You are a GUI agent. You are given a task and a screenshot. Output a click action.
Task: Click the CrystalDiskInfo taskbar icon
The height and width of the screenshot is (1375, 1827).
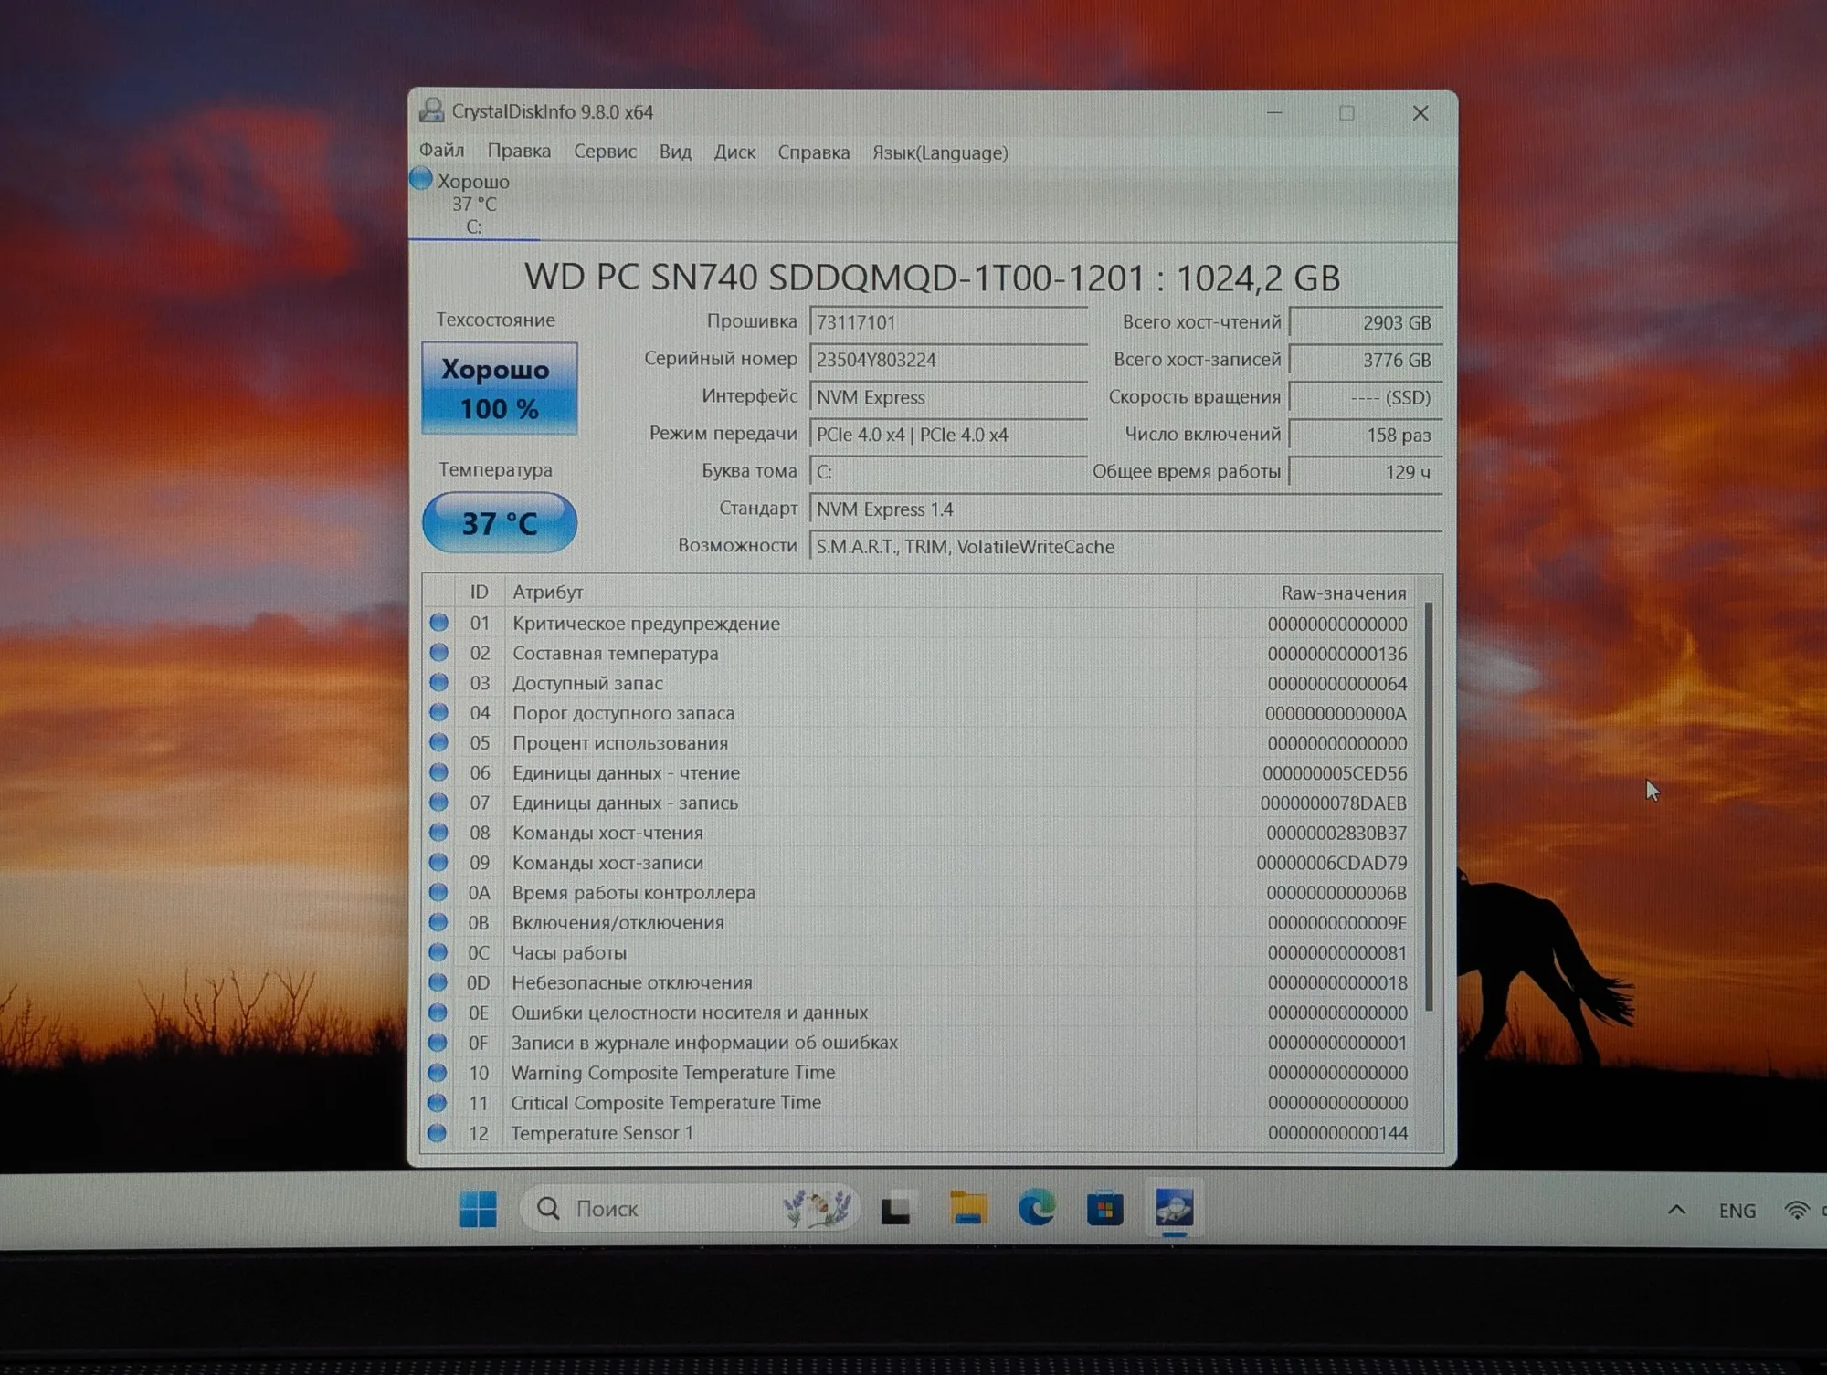[x=1175, y=1209]
